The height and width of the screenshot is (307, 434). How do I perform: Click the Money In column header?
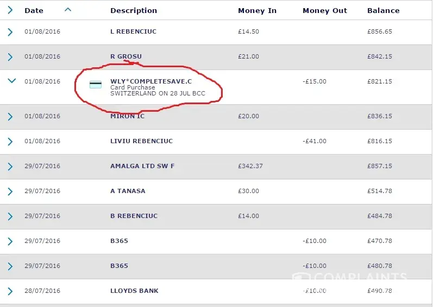pos(257,11)
